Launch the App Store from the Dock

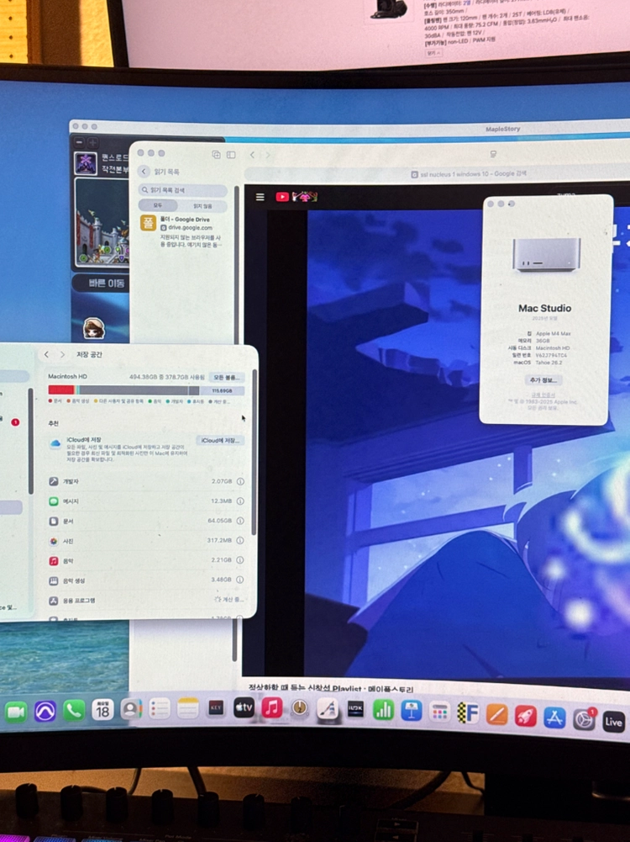tap(554, 718)
